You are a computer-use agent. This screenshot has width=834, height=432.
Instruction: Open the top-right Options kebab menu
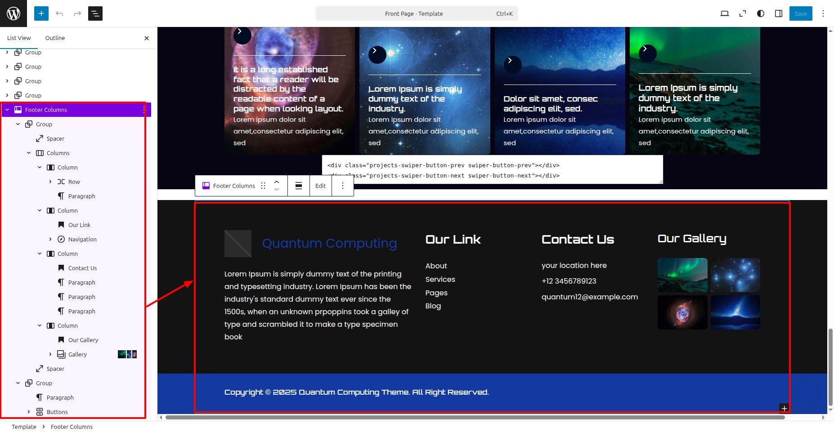coord(823,13)
